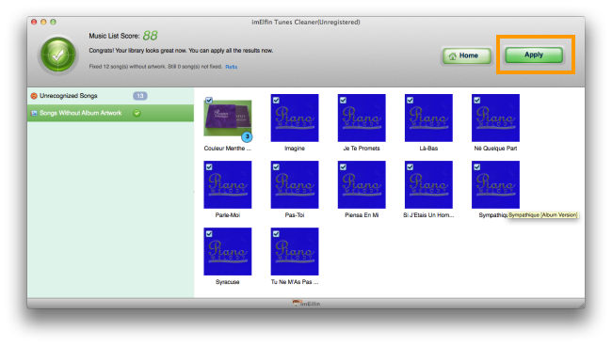Close the imElfin Tunes Cleaner window

[34, 23]
